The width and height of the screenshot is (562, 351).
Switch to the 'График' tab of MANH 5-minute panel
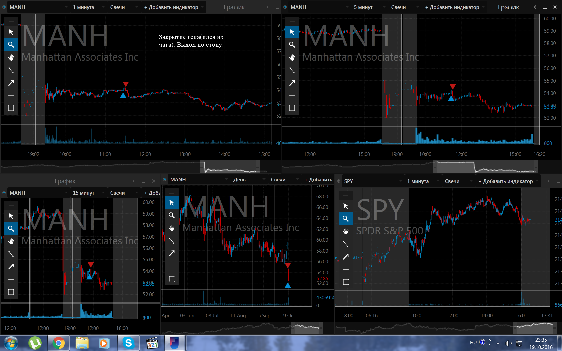click(508, 7)
